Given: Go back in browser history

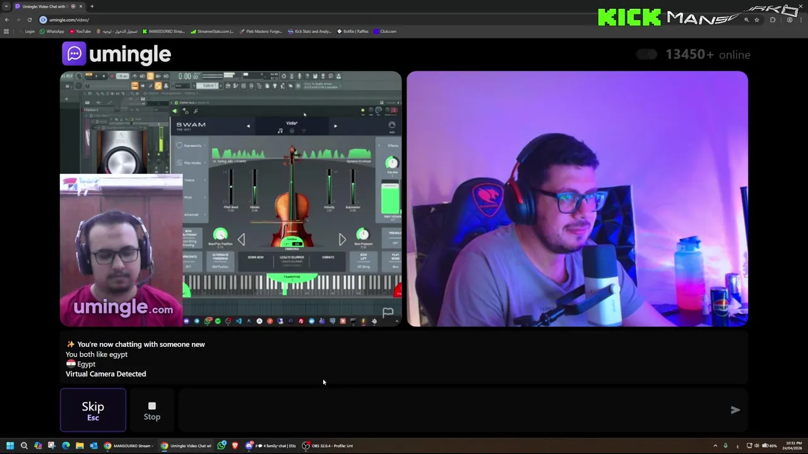Looking at the screenshot, I should (7, 20).
